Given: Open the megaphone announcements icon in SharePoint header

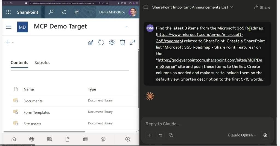Looking at the screenshot, I should click(x=64, y=12).
